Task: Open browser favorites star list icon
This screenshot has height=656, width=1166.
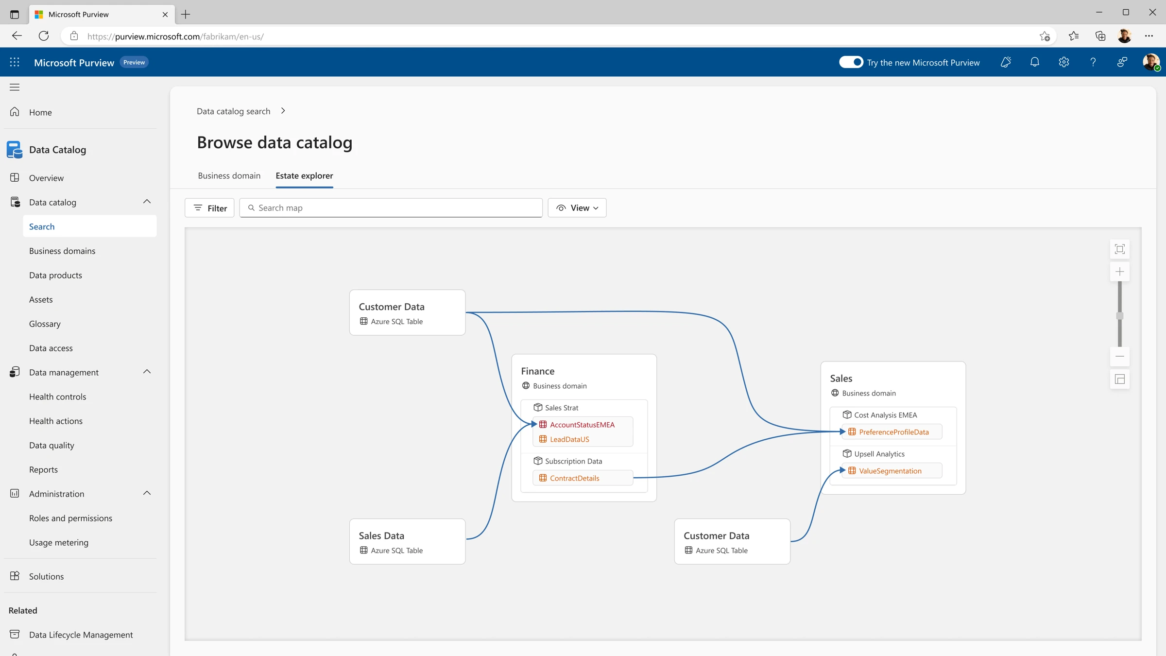Action: tap(1074, 36)
